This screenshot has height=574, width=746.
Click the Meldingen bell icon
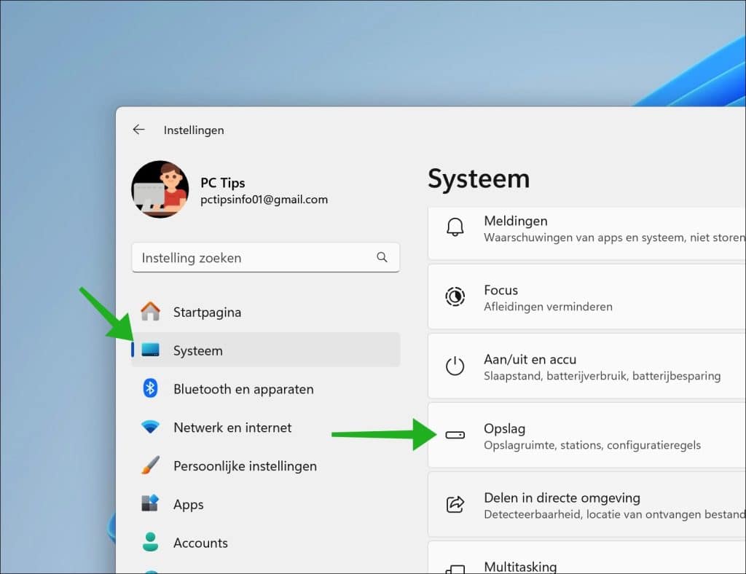pos(455,227)
